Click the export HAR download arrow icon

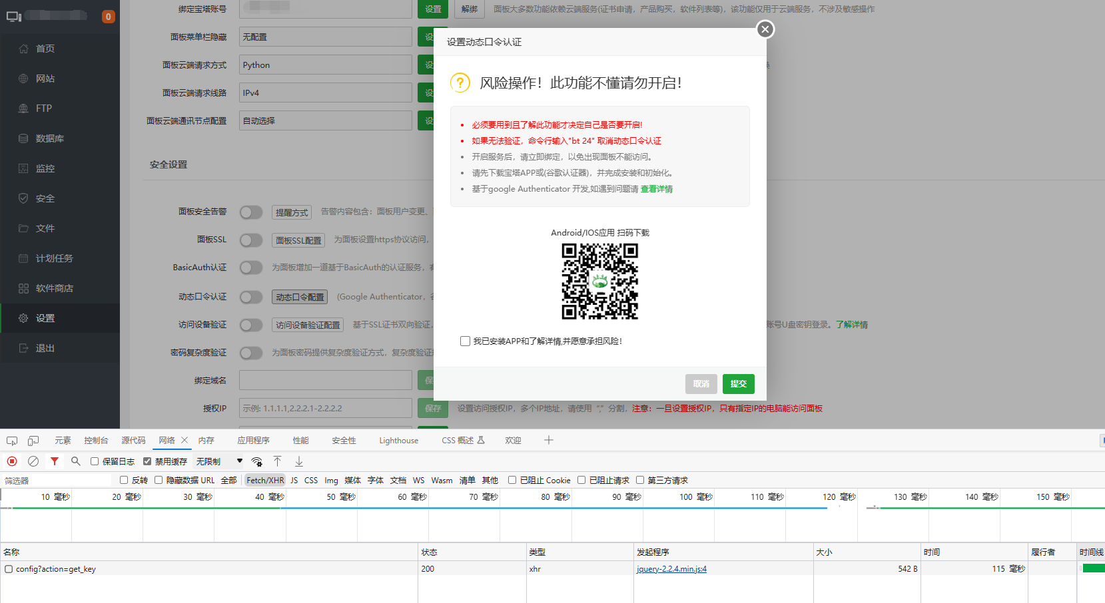tap(299, 461)
